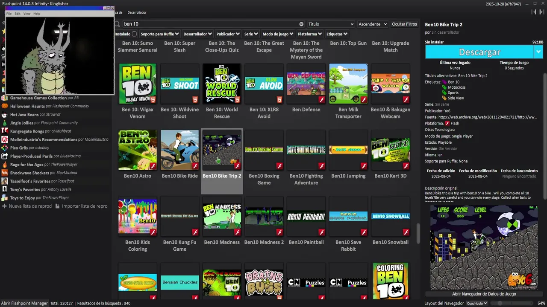
Task: Open the Cuadrícula layout dropdown
Action: [477, 303]
